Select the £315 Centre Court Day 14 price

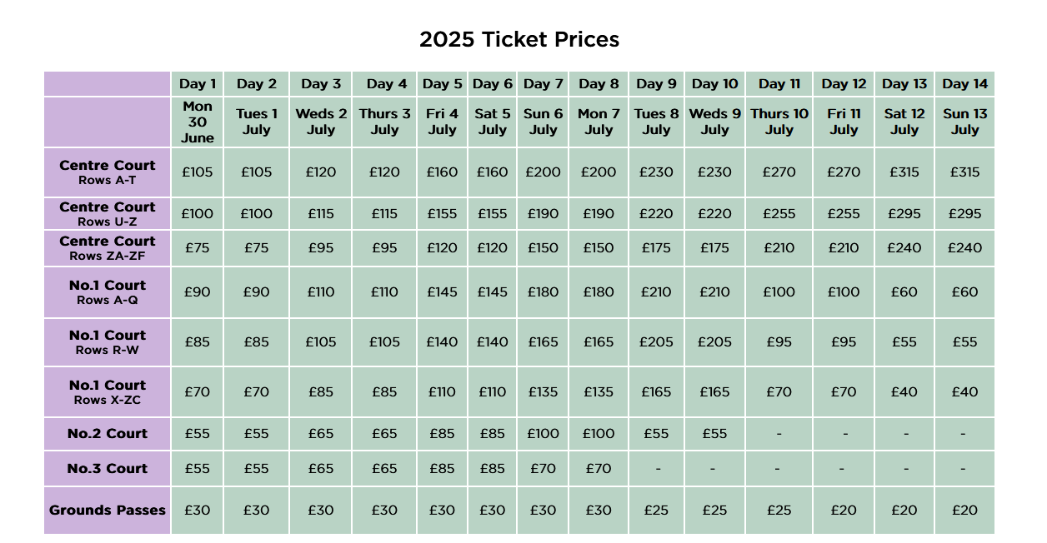click(x=964, y=172)
